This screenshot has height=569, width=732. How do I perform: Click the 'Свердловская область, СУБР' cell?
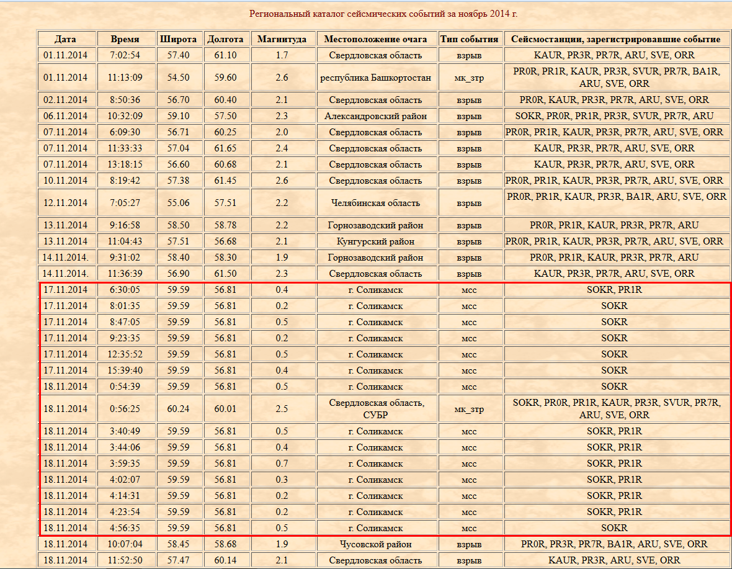tap(375, 409)
